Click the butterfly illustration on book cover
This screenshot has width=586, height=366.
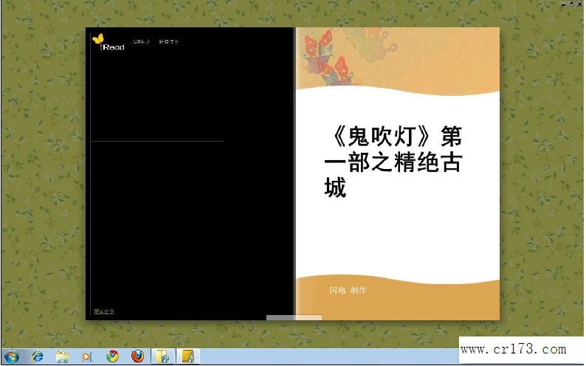[x=329, y=57]
